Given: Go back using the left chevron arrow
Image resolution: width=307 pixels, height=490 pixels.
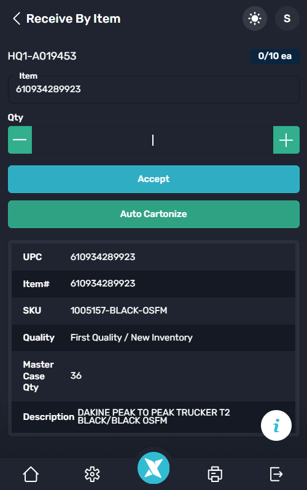Looking at the screenshot, I should coord(17,18).
